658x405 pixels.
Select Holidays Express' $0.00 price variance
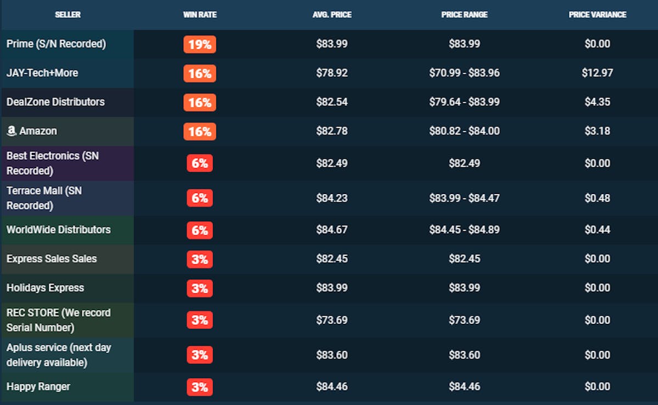597,288
